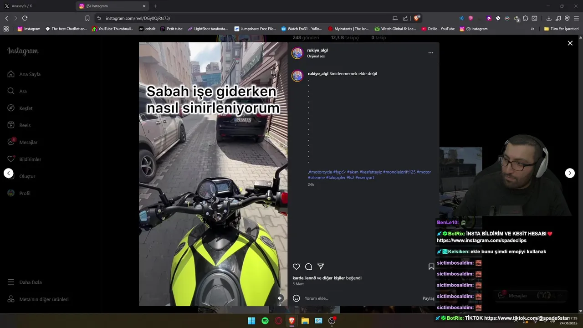Screen dimensions: 583x328
Task: Expand the Daha fazla menu
Action: coord(25,282)
